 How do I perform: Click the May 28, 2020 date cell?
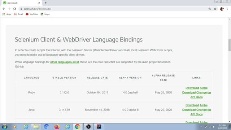tap(163, 92)
